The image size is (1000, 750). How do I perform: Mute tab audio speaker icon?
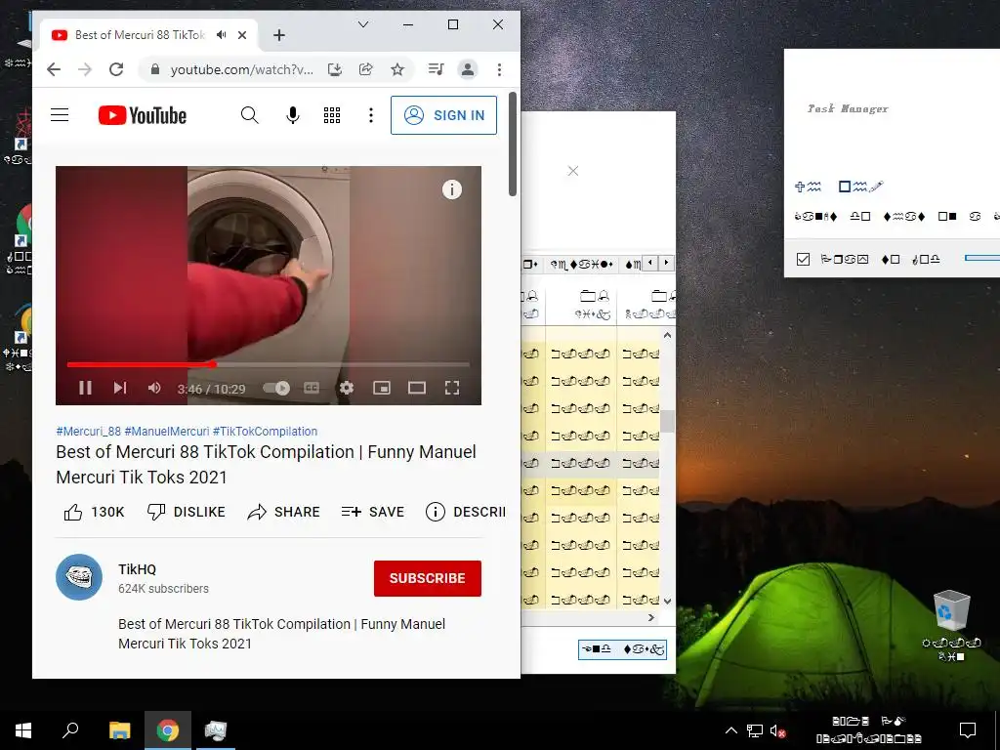click(222, 35)
